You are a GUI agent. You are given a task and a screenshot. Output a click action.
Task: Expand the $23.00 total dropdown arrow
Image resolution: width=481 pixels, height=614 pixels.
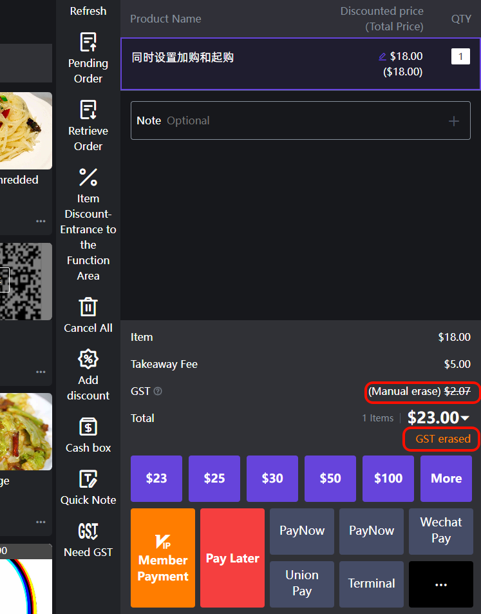[465, 419]
